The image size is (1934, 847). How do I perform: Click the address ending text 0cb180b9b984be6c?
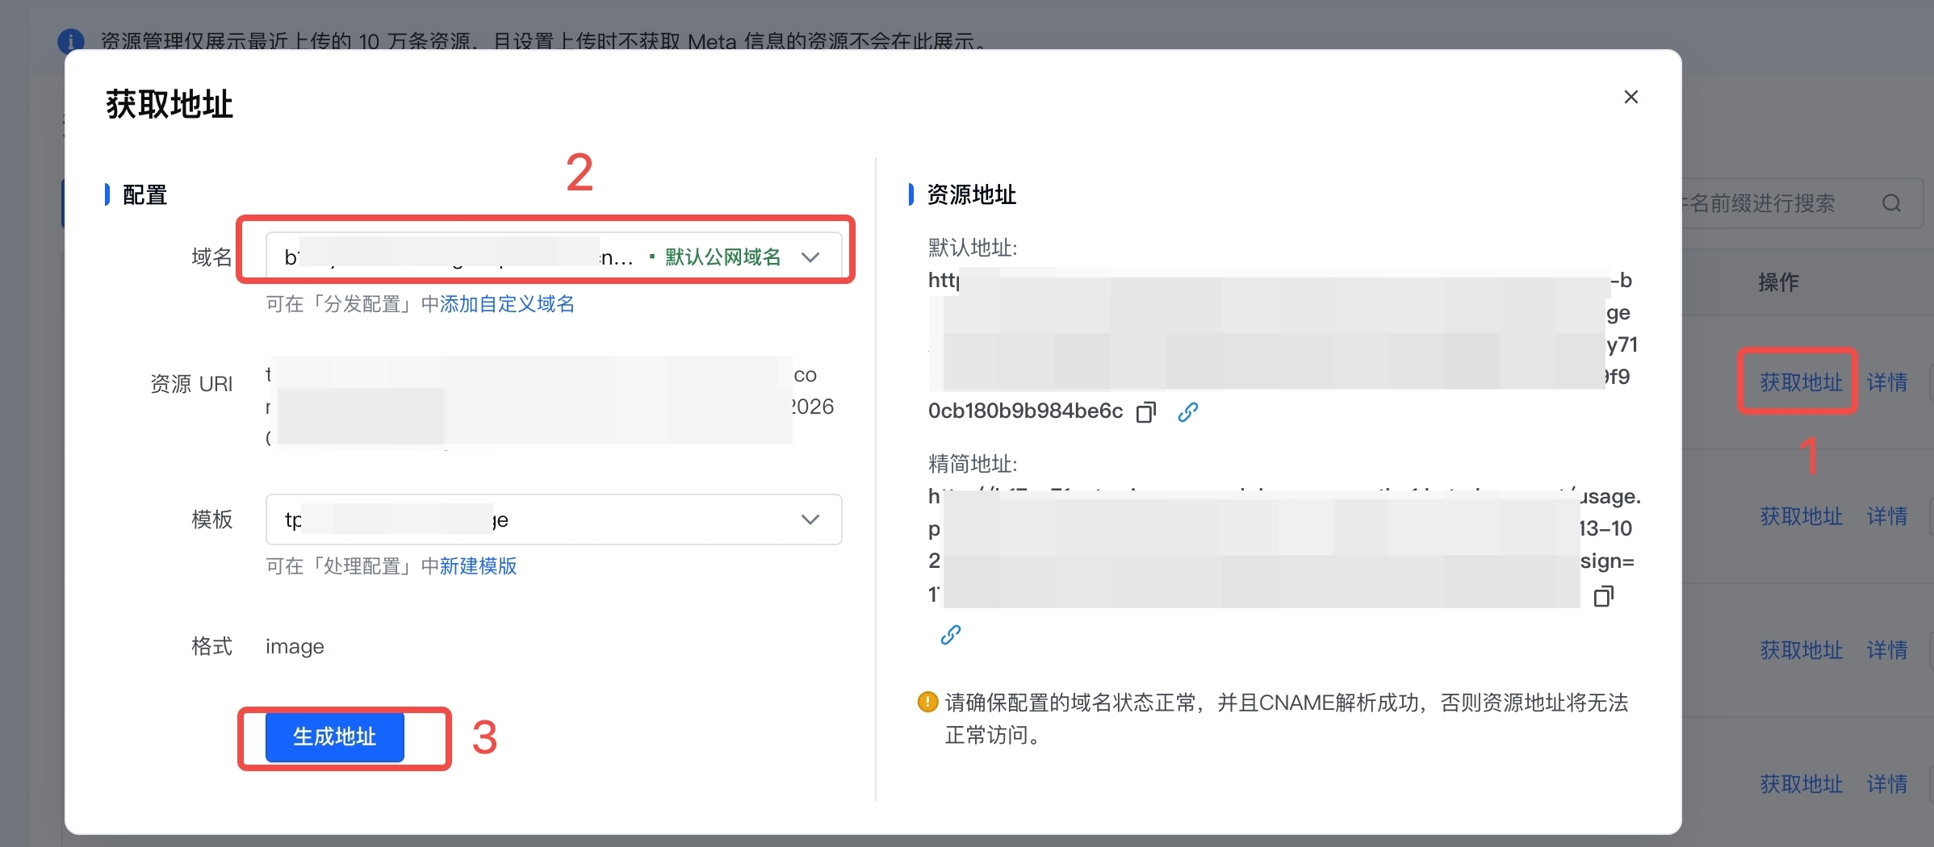(x=1025, y=411)
